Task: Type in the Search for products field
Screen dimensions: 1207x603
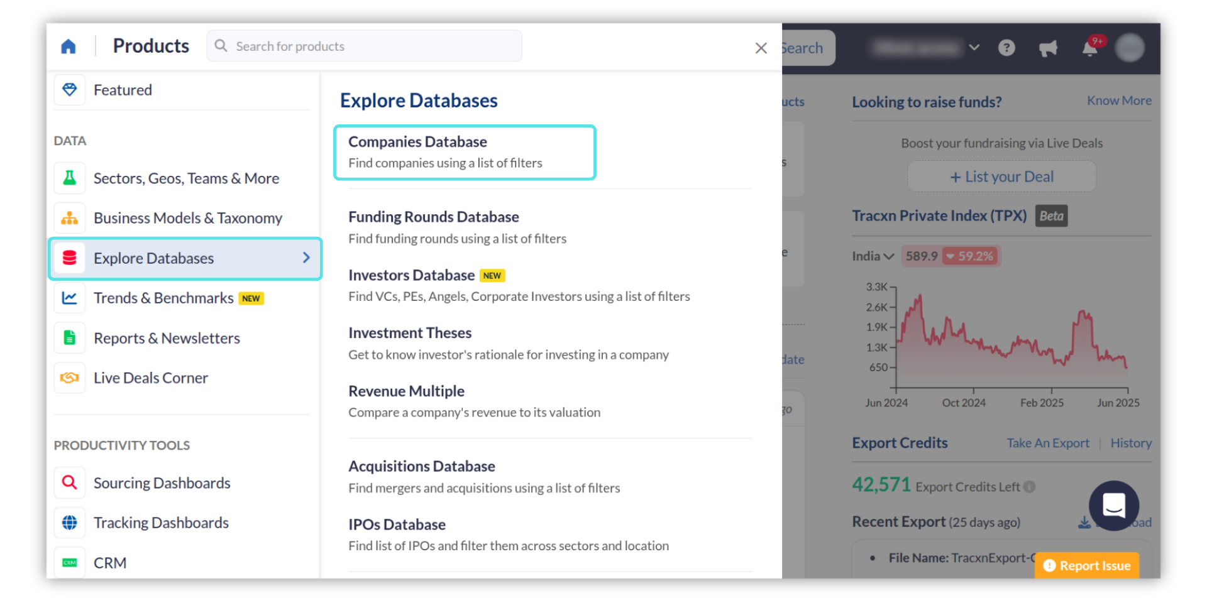Action: click(371, 46)
